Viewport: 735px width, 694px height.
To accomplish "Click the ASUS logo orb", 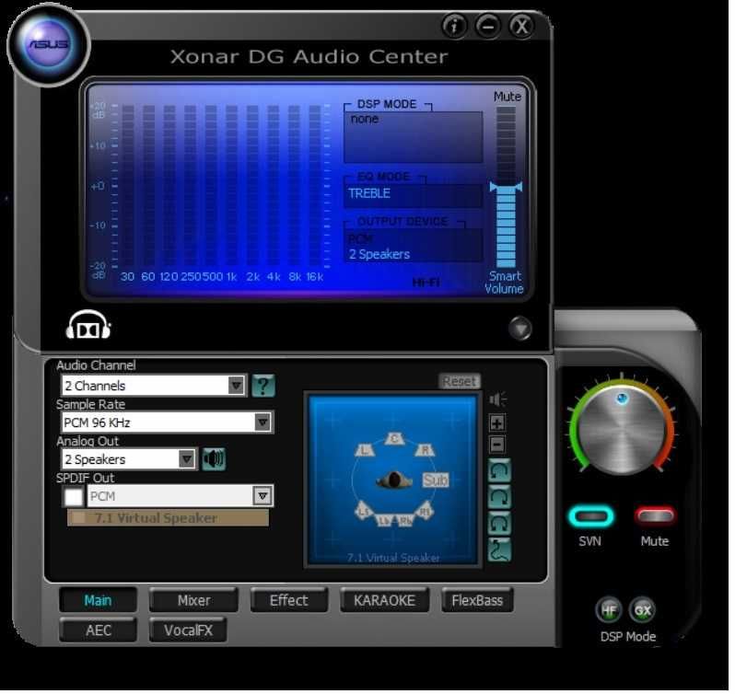I will [x=49, y=45].
